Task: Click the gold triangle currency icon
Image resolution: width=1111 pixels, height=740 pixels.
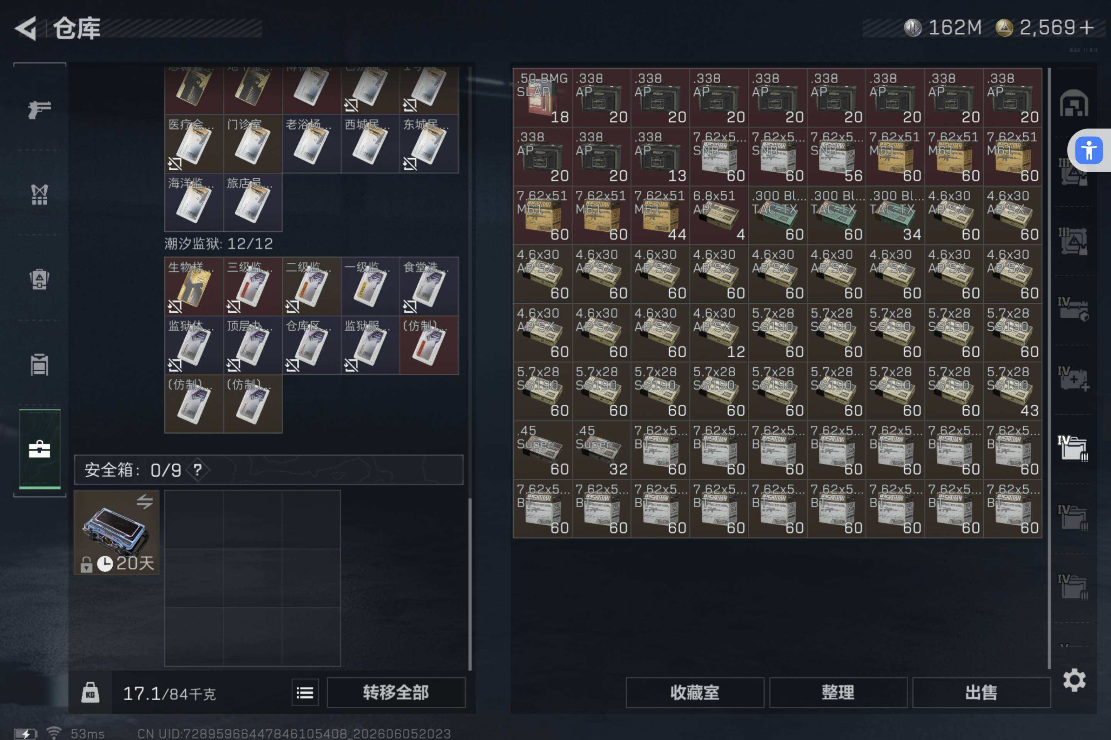Action: 1004,27
